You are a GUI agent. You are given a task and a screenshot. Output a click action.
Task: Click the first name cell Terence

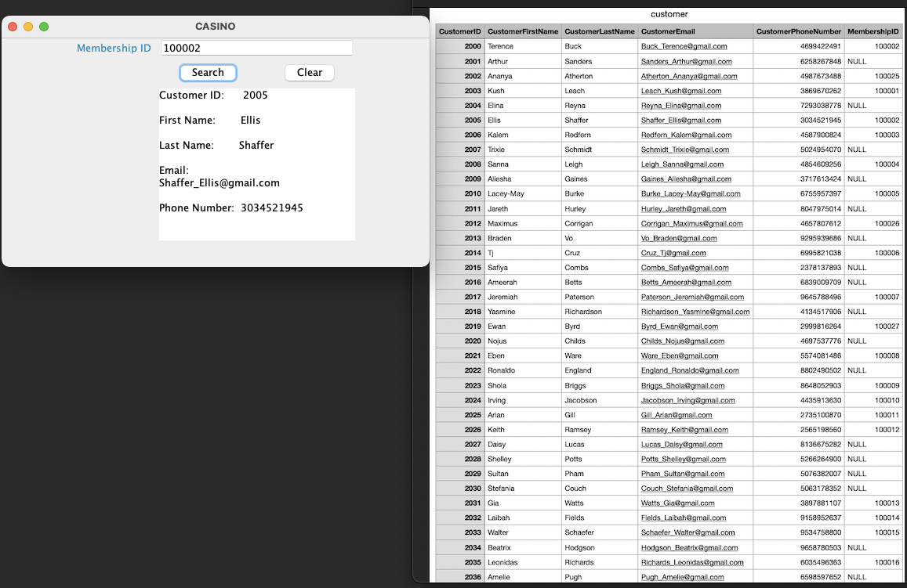(x=523, y=46)
